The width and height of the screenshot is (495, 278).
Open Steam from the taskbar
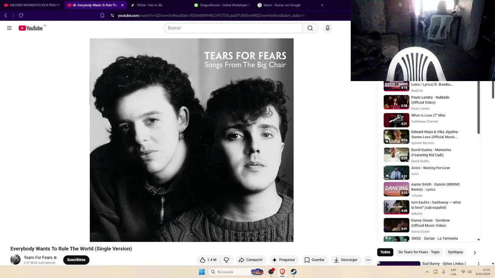[x=294, y=272]
